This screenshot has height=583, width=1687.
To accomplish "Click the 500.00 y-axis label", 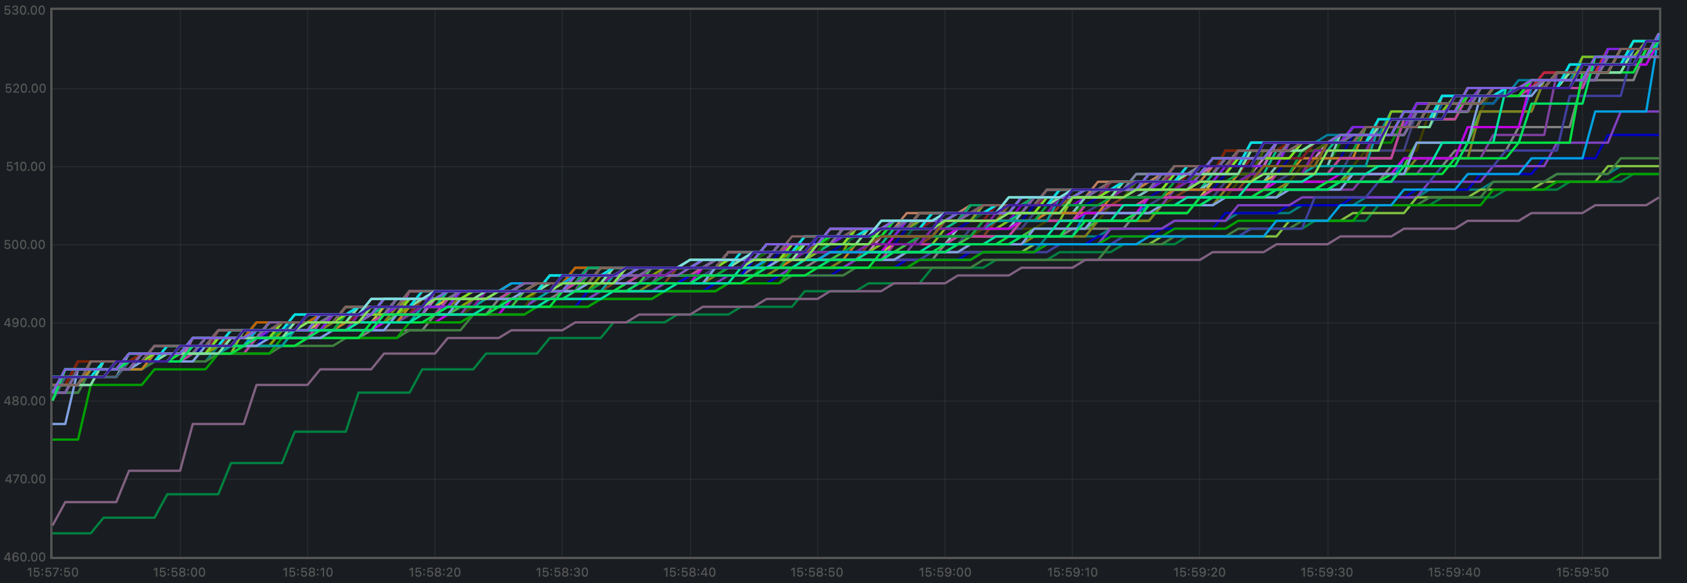I will pos(25,245).
